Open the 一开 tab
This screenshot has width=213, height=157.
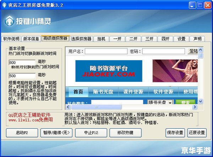point(117,39)
